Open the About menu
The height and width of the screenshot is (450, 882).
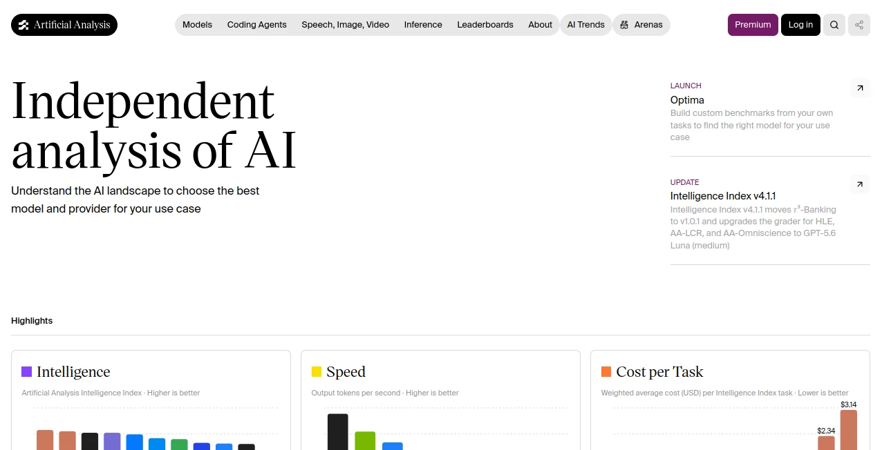tap(540, 25)
